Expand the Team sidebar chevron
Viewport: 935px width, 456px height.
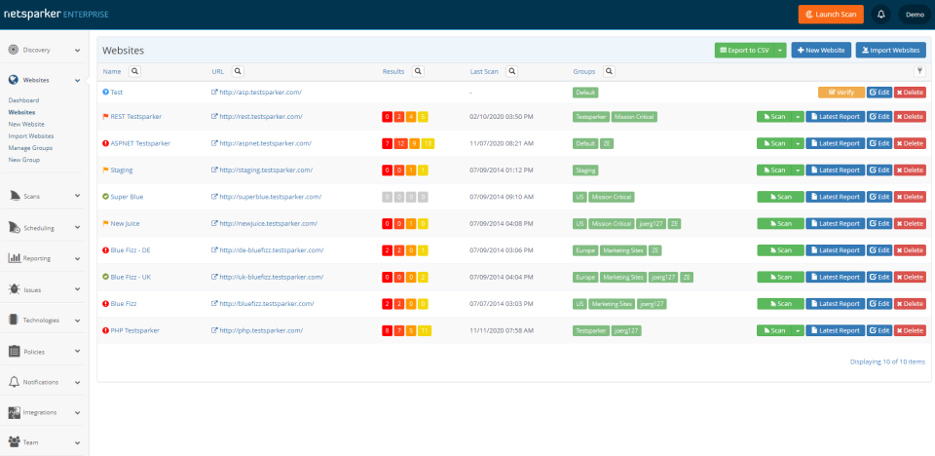click(78, 443)
